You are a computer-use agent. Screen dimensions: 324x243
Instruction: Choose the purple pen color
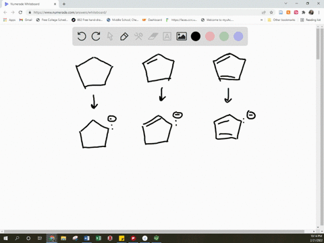coord(238,36)
